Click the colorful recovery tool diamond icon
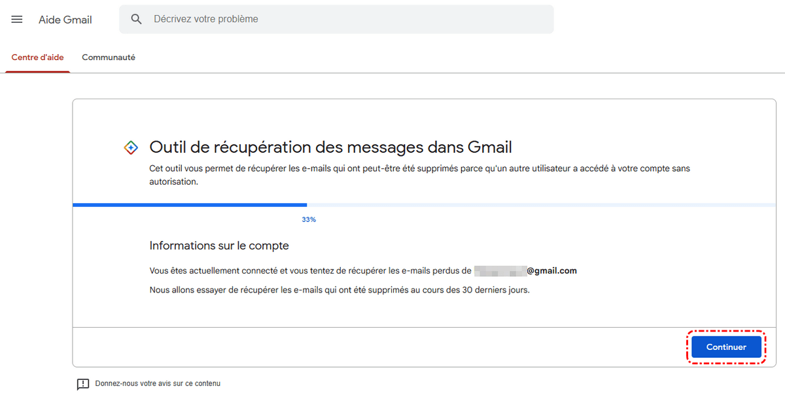The image size is (785, 395). point(131,148)
